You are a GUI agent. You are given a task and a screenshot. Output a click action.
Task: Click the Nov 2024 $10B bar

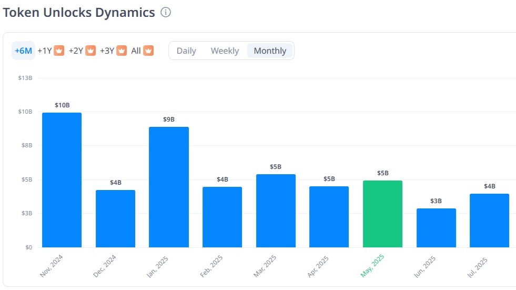(62, 180)
